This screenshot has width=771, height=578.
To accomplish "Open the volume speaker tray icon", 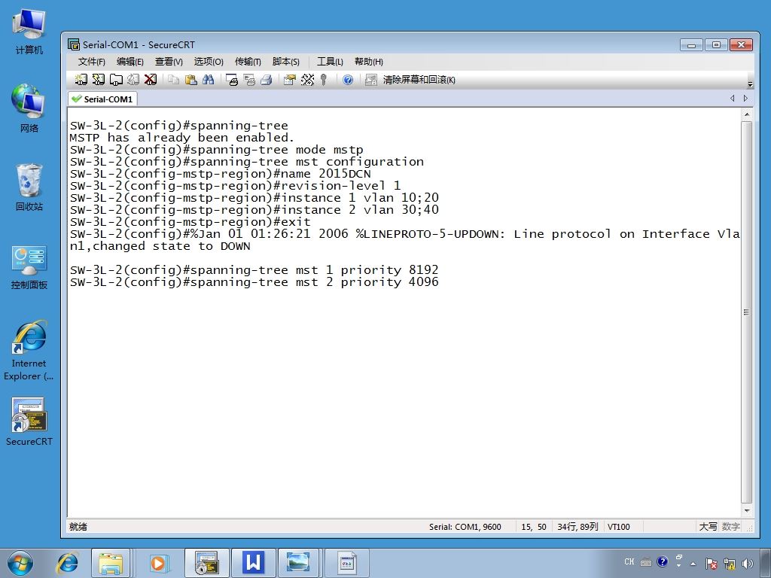I will click(x=748, y=563).
